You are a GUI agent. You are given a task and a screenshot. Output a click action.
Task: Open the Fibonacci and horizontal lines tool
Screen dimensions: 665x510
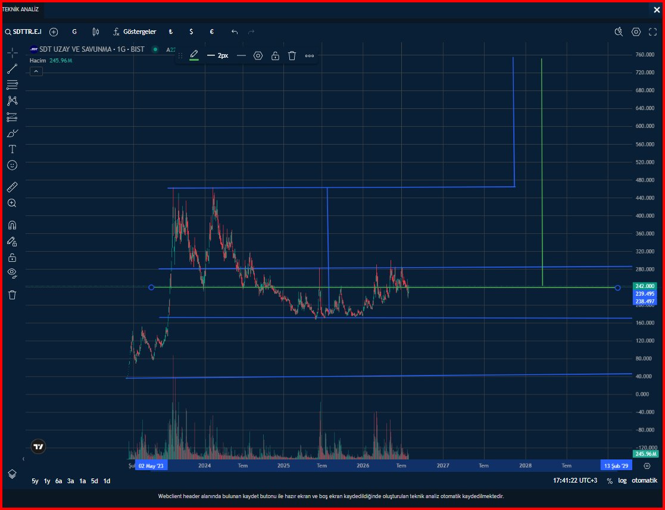pyautogui.click(x=13, y=85)
